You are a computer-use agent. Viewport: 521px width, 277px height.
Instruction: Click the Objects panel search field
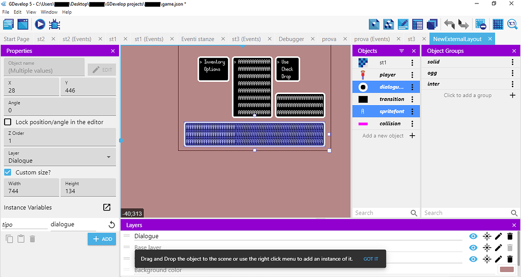(382, 213)
